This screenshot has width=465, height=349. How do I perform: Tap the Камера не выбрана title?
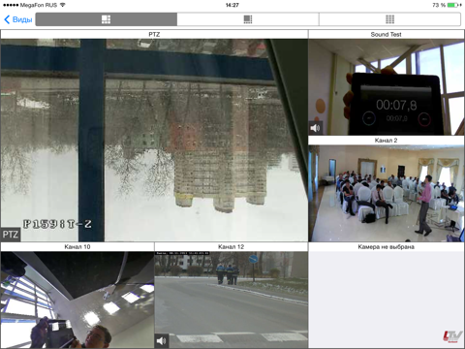click(387, 246)
